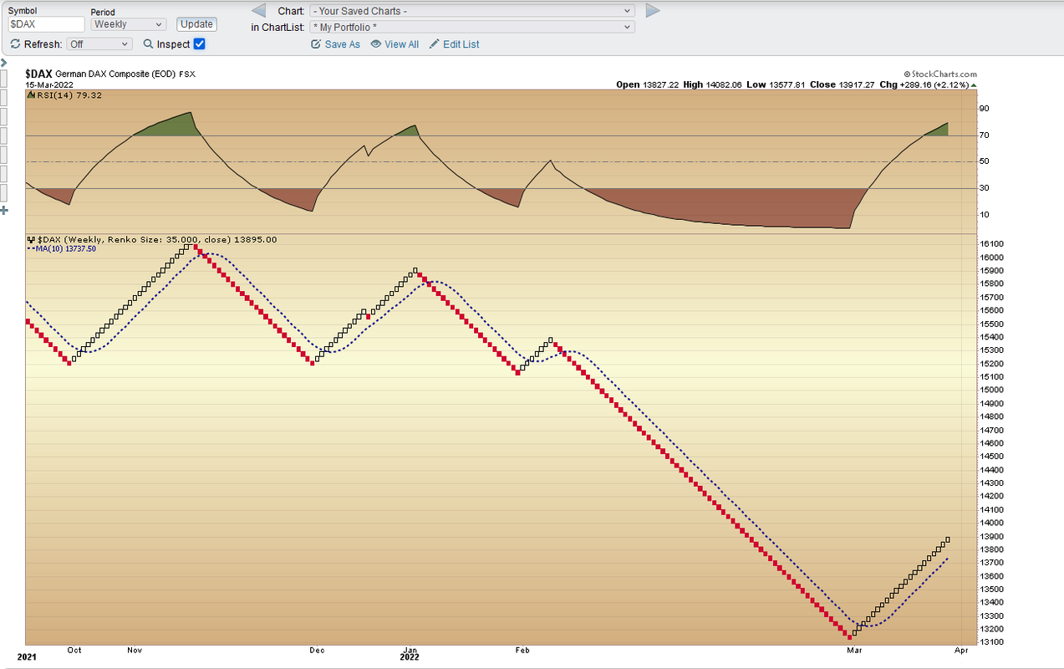The width and height of the screenshot is (1064, 669).
Task: Click the previous chart left arrow
Action: (x=259, y=11)
